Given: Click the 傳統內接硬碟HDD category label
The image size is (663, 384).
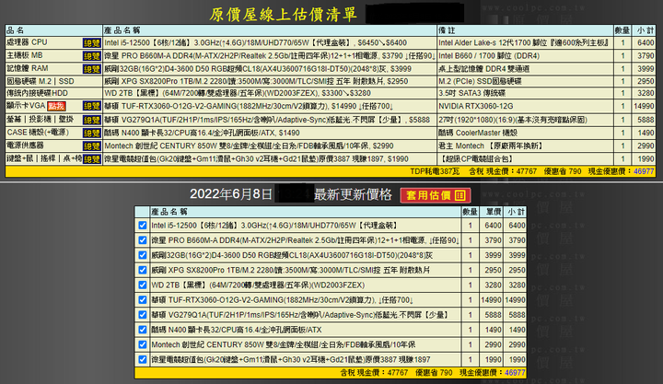Looking at the screenshot, I should coord(37,93).
